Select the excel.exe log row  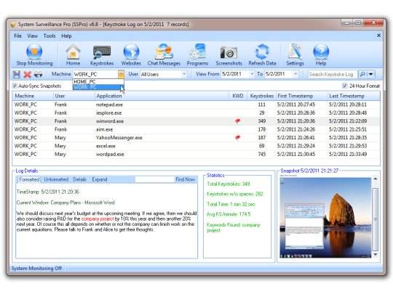pos(196,146)
